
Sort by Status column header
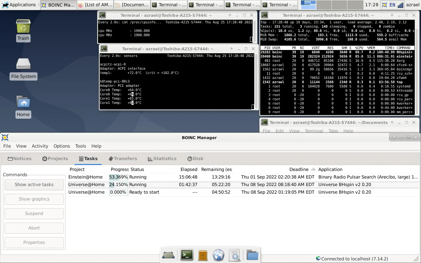coord(151,169)
